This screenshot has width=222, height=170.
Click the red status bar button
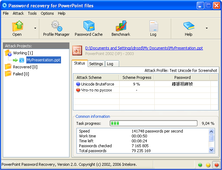point(216,165)
